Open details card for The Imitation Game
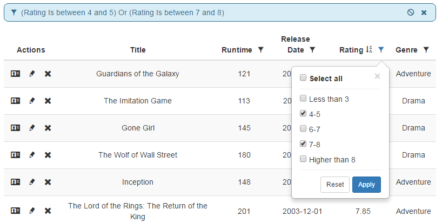Screen dimensions: 442x222 click(x=16, y=101)
